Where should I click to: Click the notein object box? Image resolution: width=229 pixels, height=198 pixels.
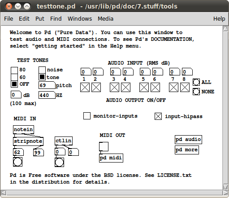(x=23, y=129)
